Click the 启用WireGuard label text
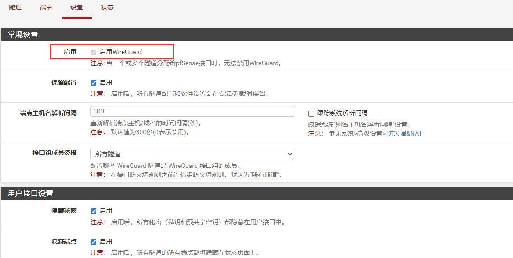The image size is (513, 258). 120,52
